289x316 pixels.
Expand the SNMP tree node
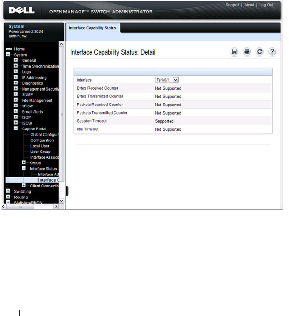click(x=16, y=94)
